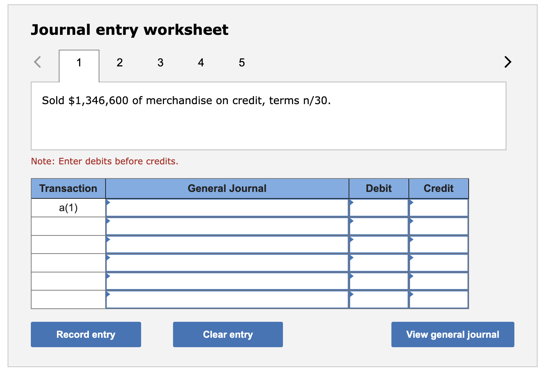Switch to transaction tab 2
Viewport: 559px width, 386px height.
click(120, 62)
